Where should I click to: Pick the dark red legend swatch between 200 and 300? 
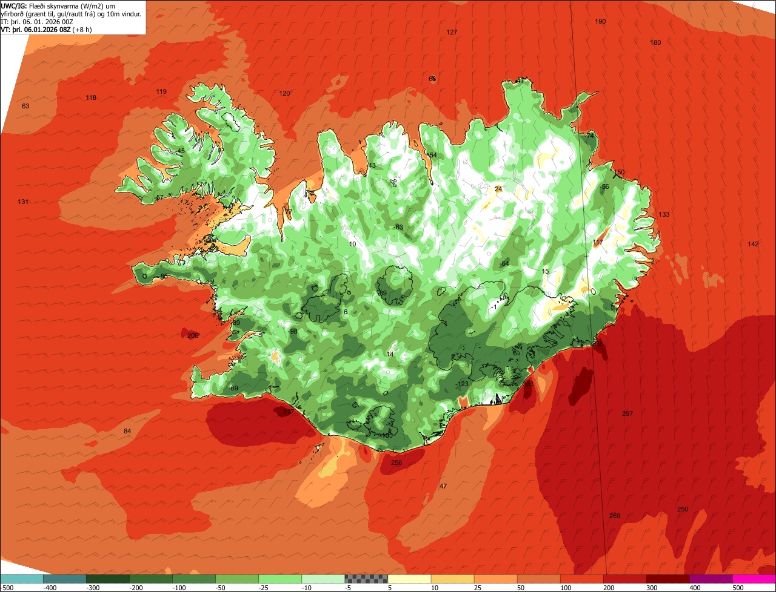[624, 579]
